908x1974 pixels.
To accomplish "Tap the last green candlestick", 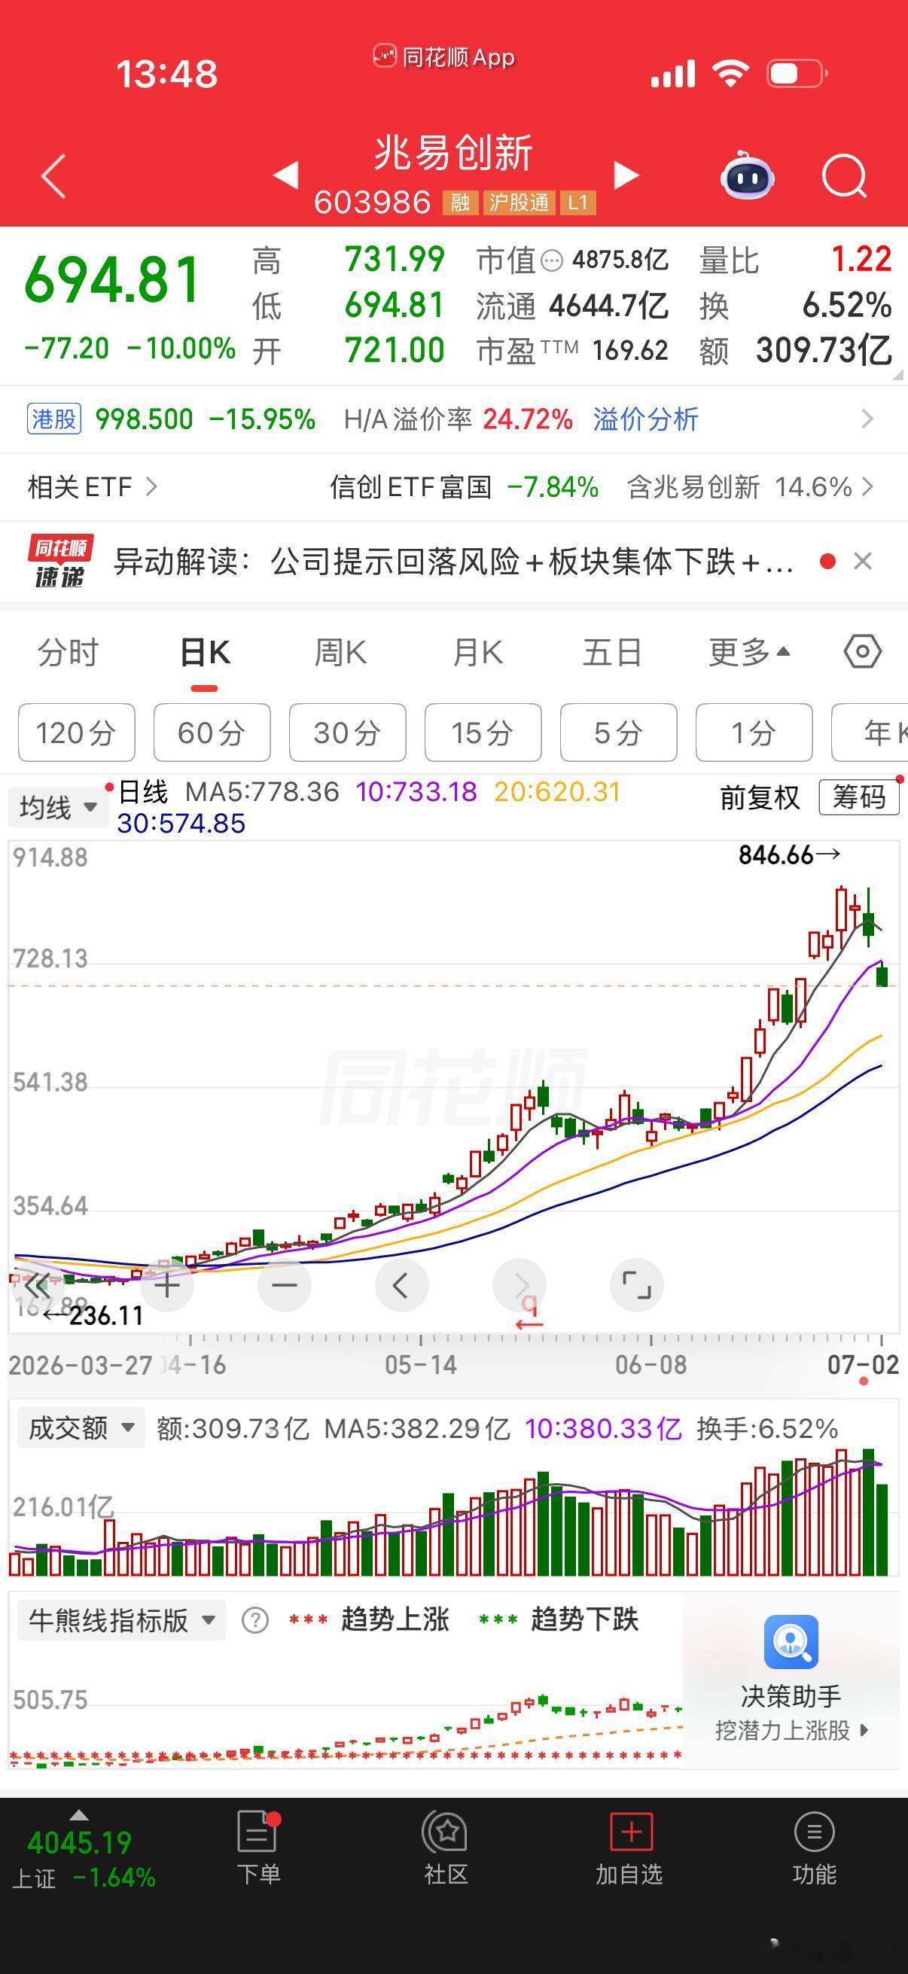I will (x=882, y=976).
